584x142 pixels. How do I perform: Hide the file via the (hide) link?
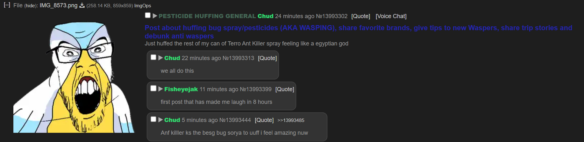(x=31, y=6)
